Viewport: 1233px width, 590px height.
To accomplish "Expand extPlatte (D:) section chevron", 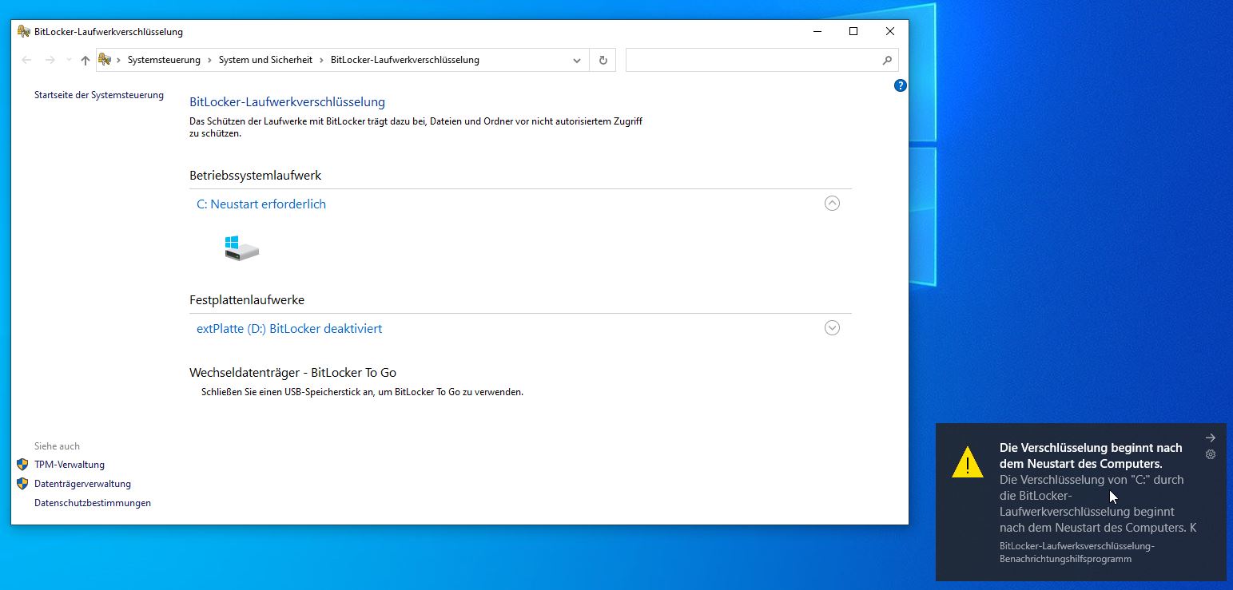I will [x=832, y=328].
